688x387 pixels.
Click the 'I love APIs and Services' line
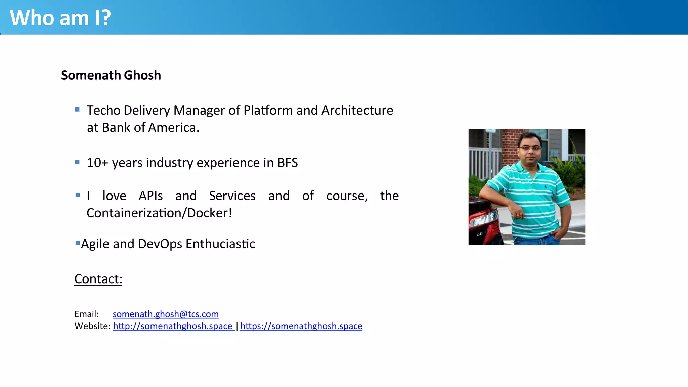pos(243,196)
